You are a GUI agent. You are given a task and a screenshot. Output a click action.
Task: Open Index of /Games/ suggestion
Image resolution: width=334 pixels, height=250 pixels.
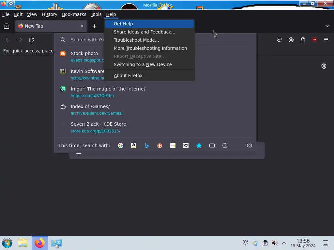tap(155, 110)
